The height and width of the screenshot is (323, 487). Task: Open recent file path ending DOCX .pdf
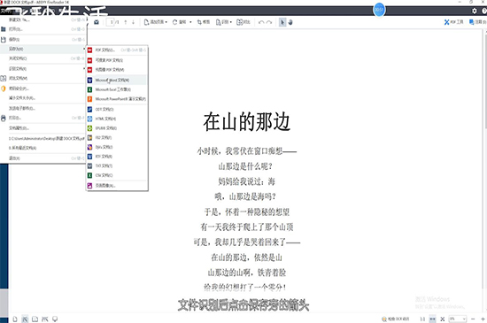coord(43,138)
